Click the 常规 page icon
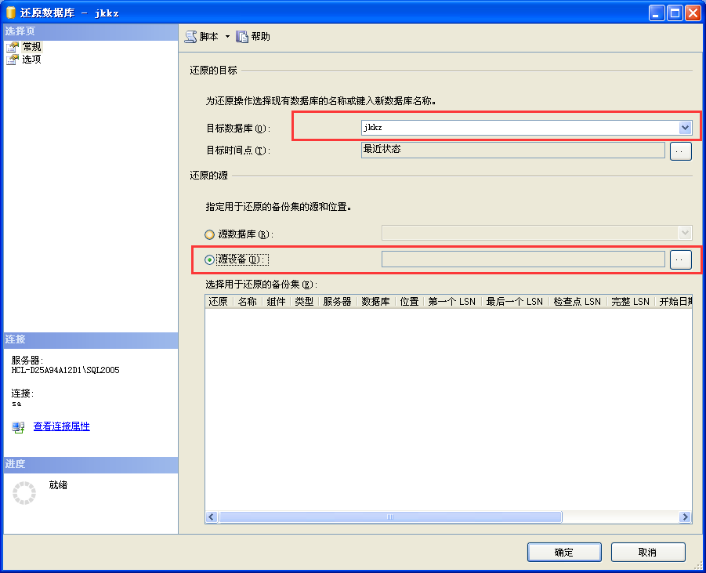Screen dimensions: 706x573 pyautogui.click(x=13, y=47)
